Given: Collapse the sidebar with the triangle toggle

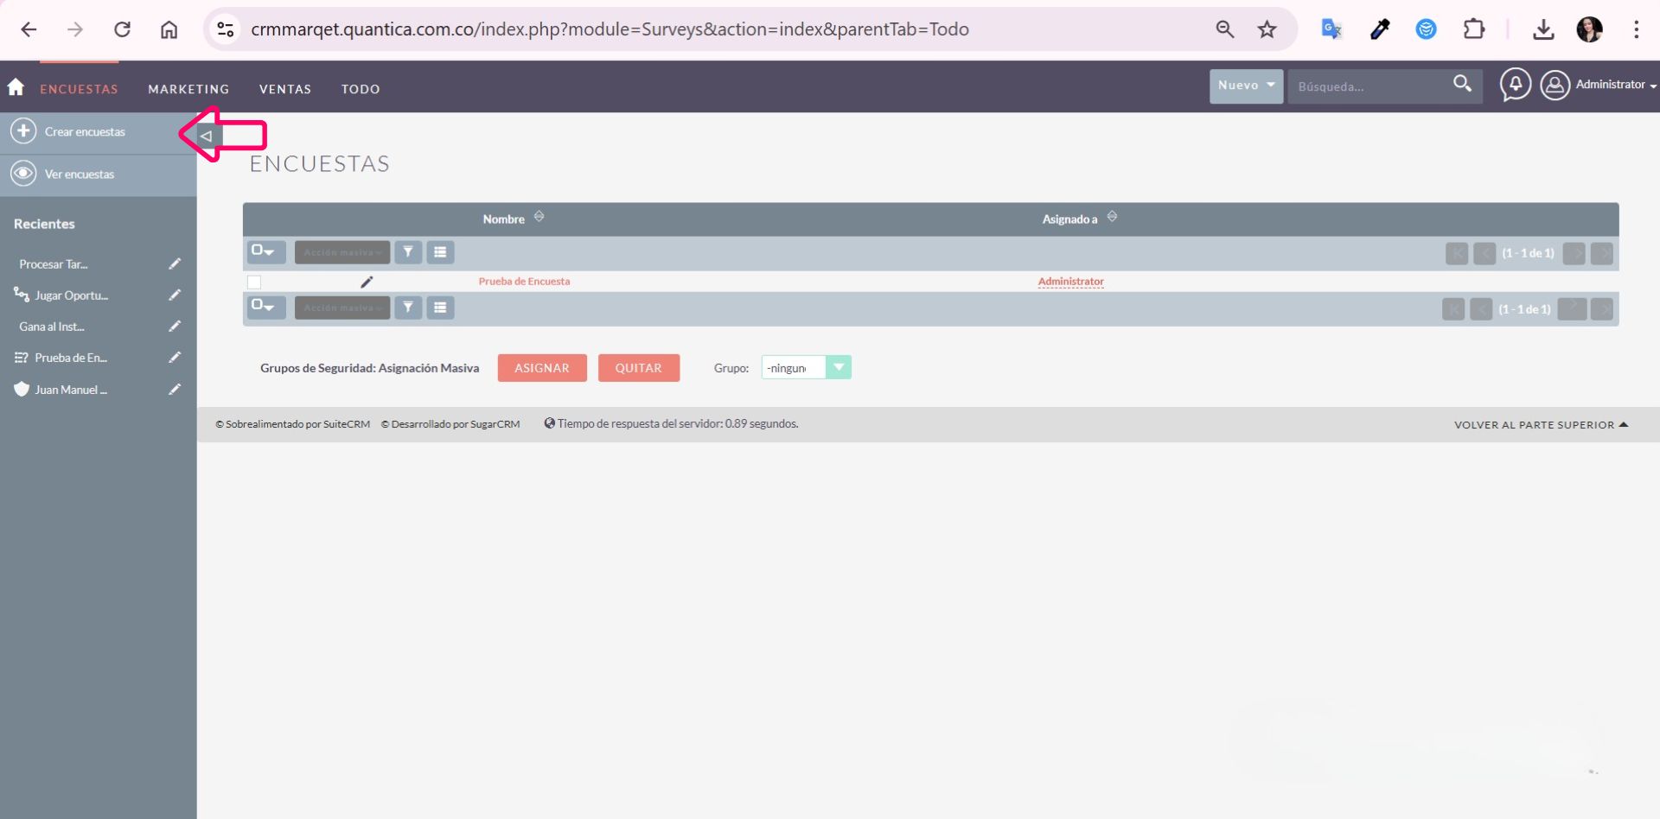Looking at the screenshot, I should [x=207, y=136].
